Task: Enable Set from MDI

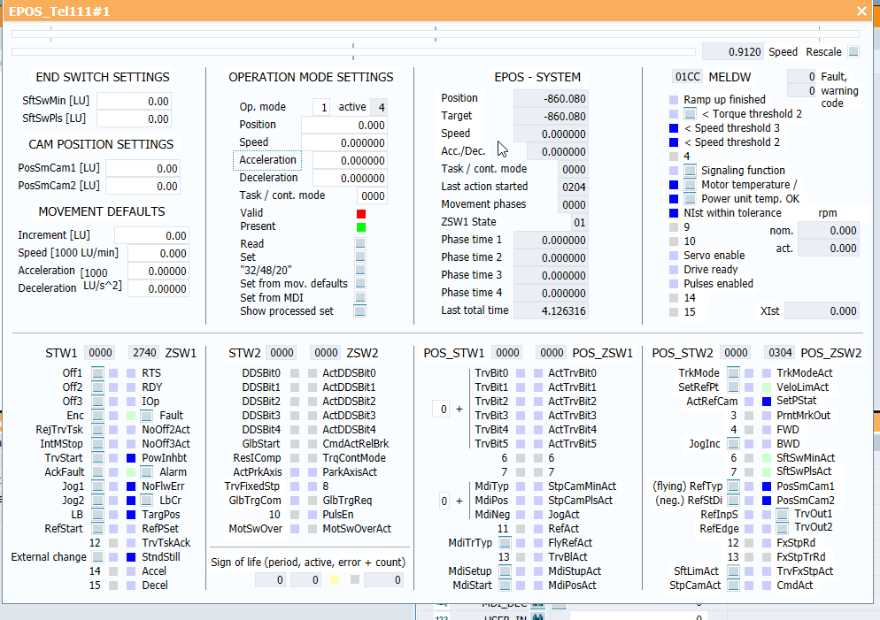Action: coord(360,298)
